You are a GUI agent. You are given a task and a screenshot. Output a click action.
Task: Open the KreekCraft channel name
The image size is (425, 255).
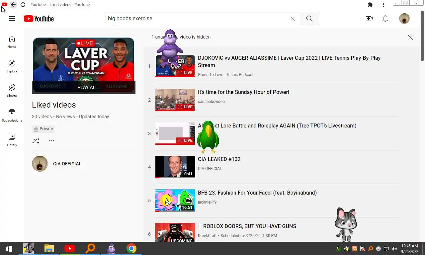point(207,236)
